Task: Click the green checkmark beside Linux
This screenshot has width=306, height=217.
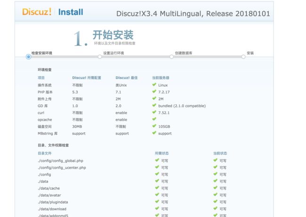Action: tap(154, 85)
